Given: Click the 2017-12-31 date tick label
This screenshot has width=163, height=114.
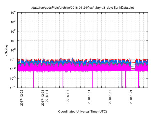Looking at the screenshot, I should (x=43, y=98).
